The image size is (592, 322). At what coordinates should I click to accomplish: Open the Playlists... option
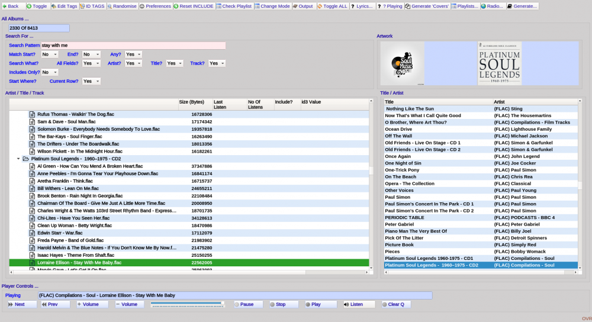tap(465, 6)
